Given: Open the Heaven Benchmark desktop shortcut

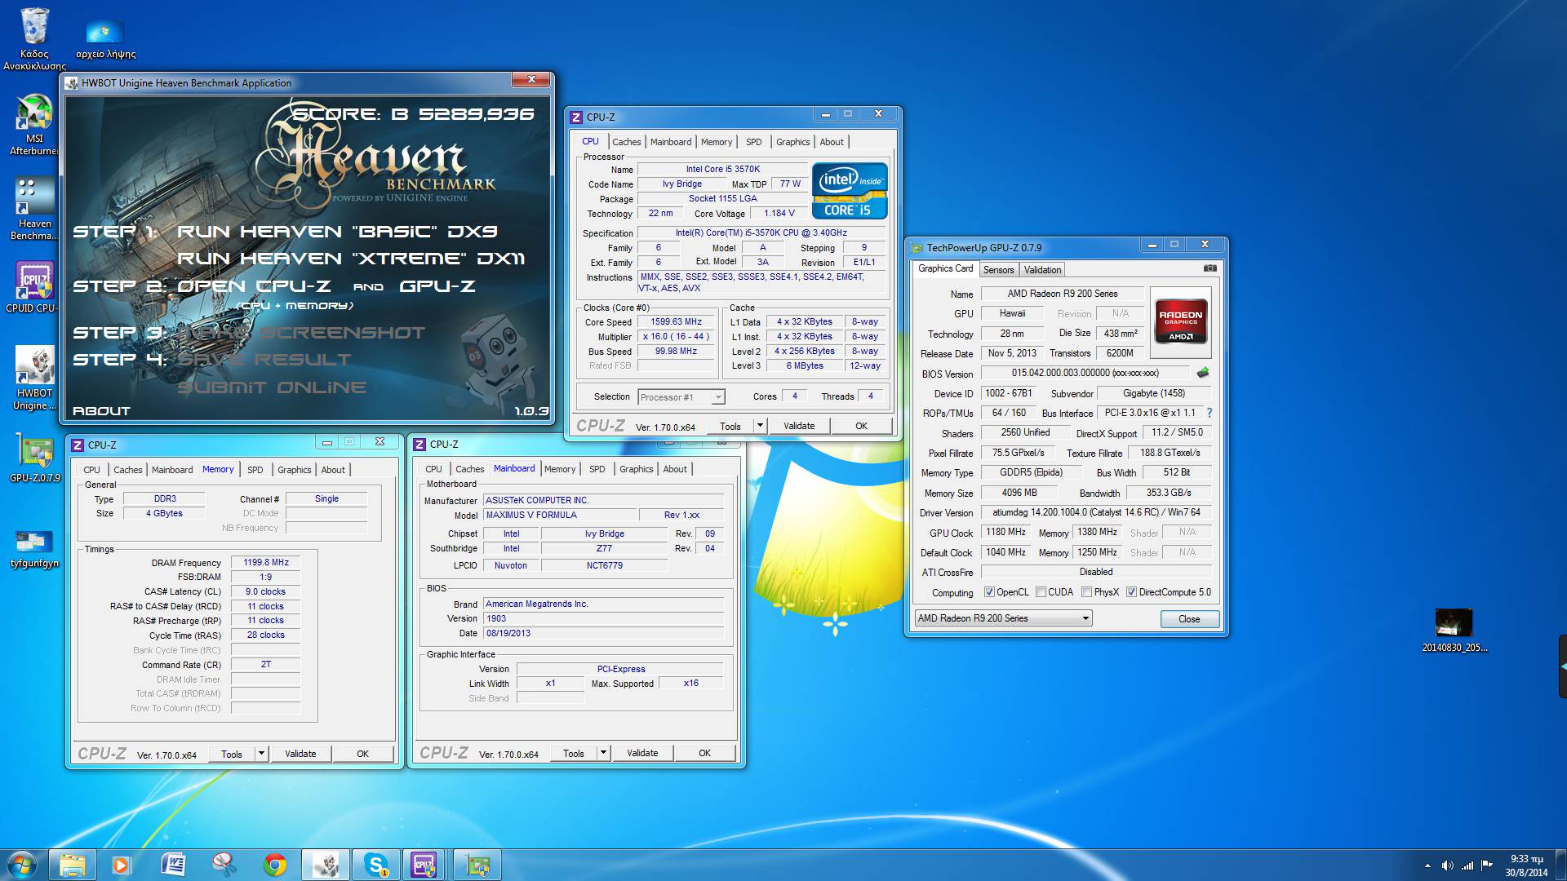Looking at the screenshot, I should [x=34, y=209].
